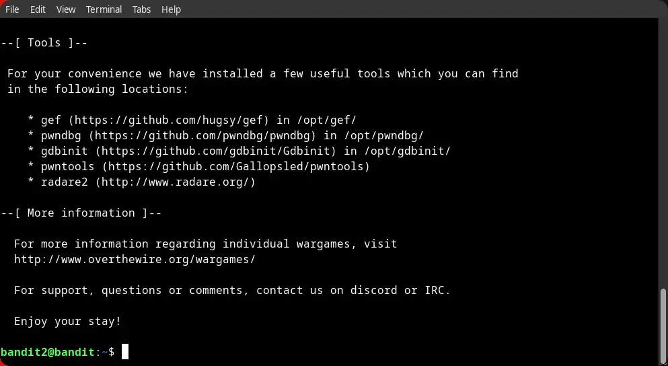Open the Terminal menu
This screenshot has width=668, height=366.
[104, 9]
